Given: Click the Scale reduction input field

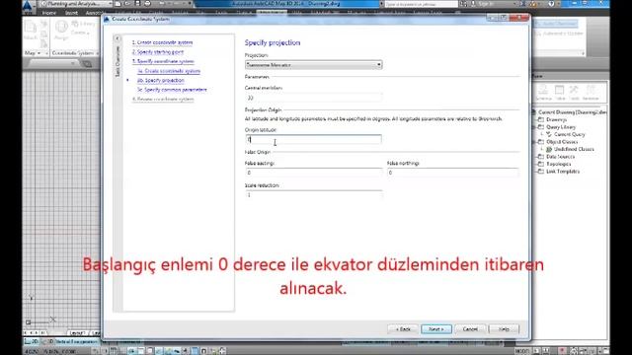Looking at the screenshot, I should [314, 195].
